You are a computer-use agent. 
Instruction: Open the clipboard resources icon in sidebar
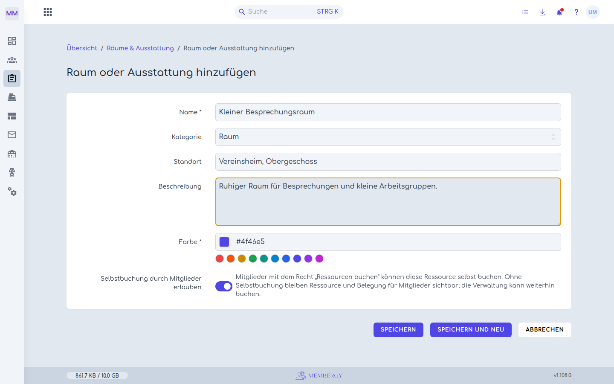click(x=12, y=79)
